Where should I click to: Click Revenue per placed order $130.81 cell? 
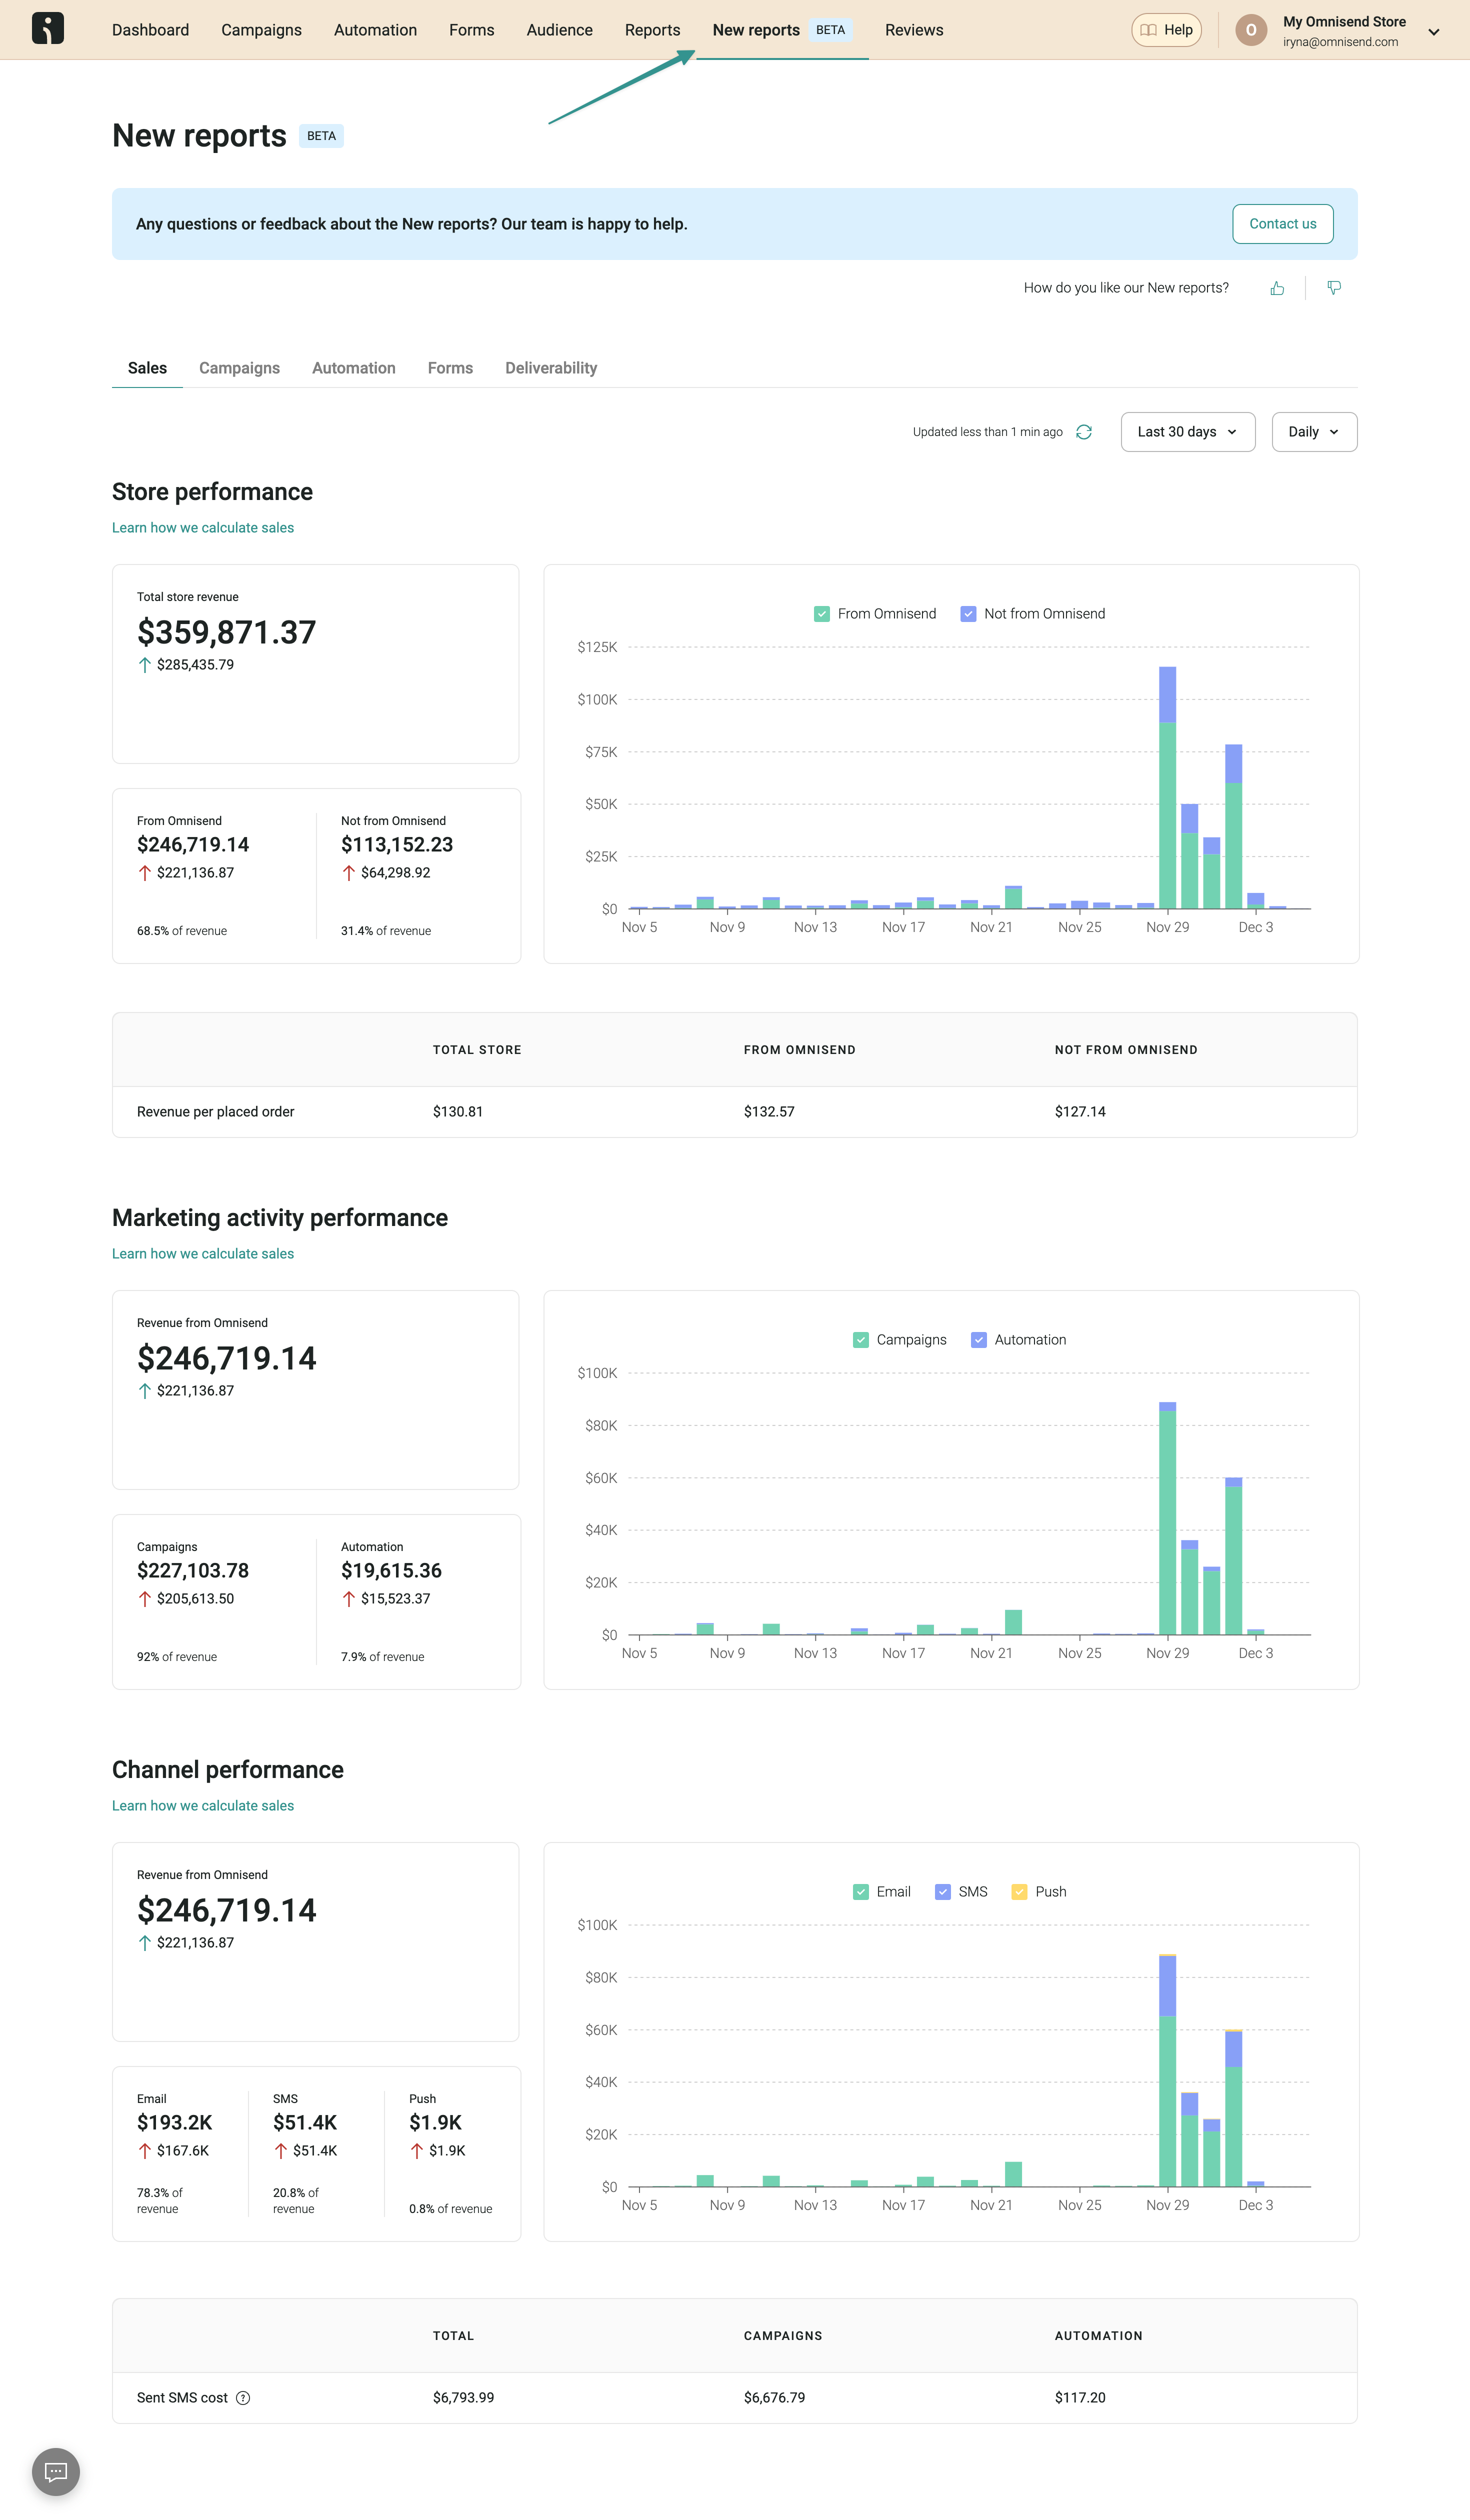tap(458, 1112)
